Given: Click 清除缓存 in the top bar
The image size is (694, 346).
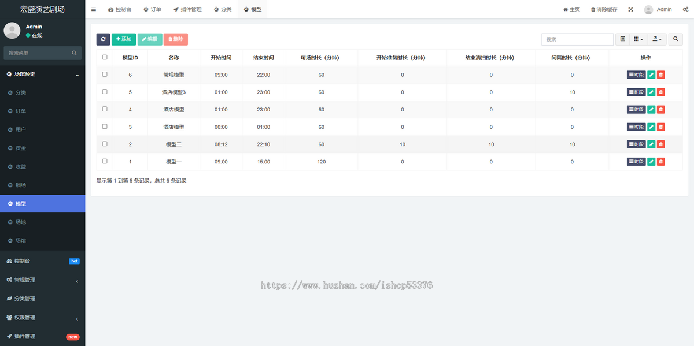Looking at the screenshot, I should point(604,9).
